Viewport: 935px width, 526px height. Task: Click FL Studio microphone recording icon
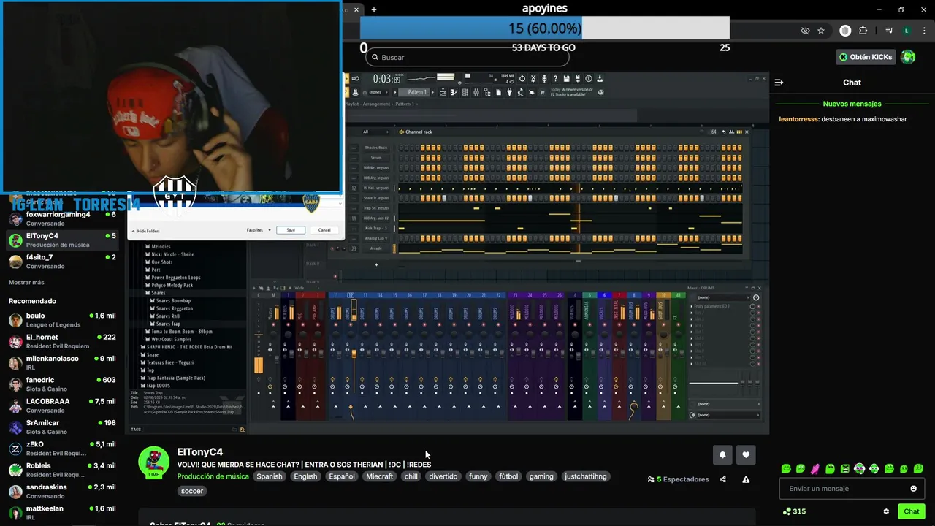coord(544,78)
